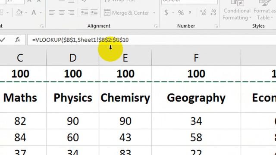The image size is (276, 155).
Task: Click the Decrease Indent icon
Action: pos(85,12)
